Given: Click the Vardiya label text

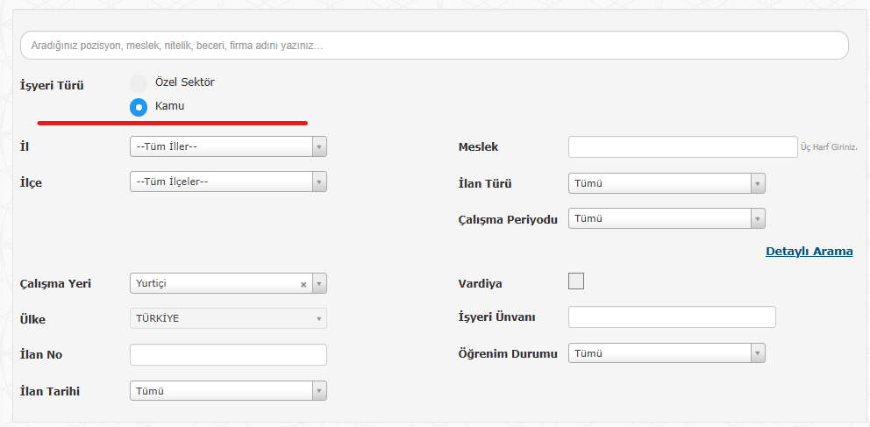Looking at the screenshot, I should (x=480, y=284).
